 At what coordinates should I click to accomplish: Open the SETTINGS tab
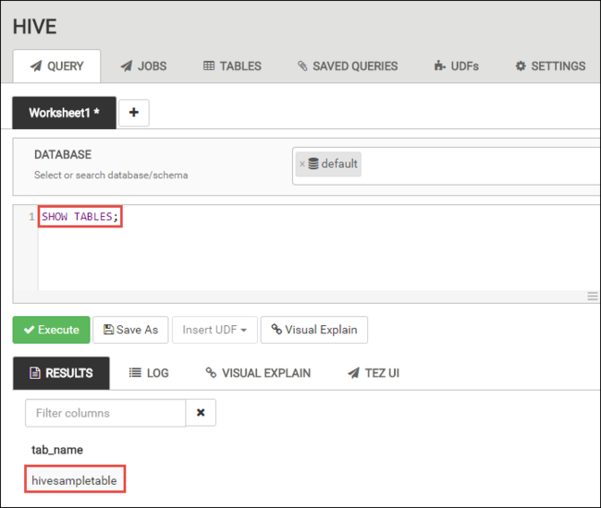click(550, 67)
